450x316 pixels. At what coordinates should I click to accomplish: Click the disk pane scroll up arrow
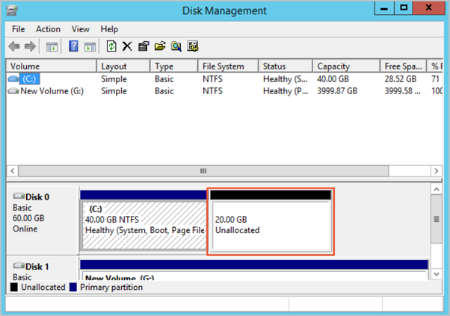437,189
